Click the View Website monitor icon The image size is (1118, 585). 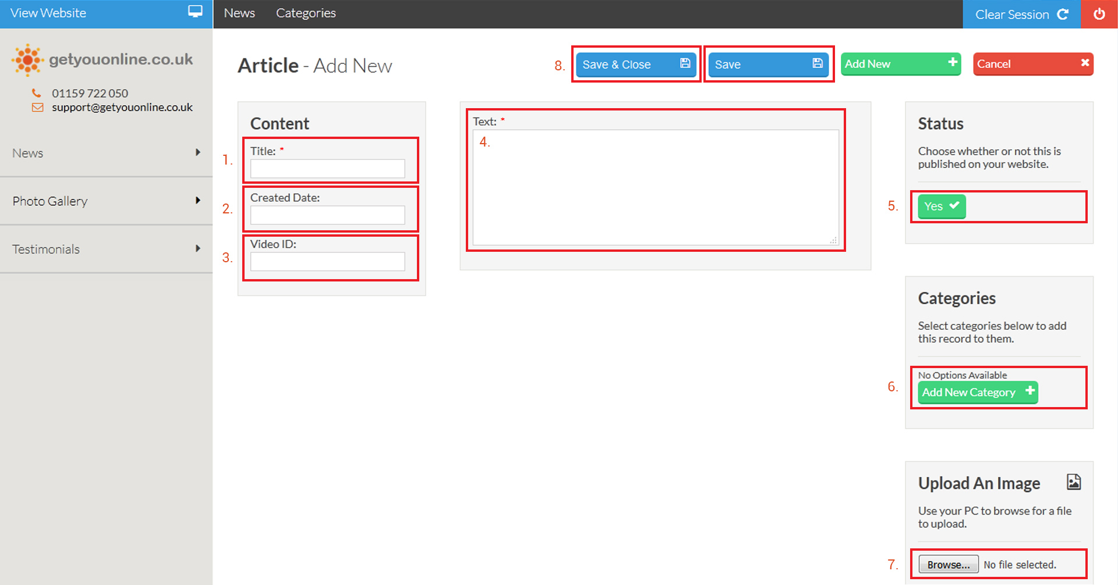[195, 12]
